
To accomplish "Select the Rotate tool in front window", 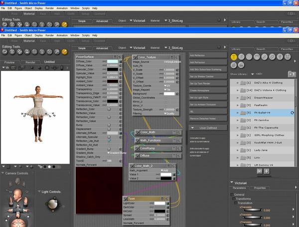I will (x=5, y=52).
